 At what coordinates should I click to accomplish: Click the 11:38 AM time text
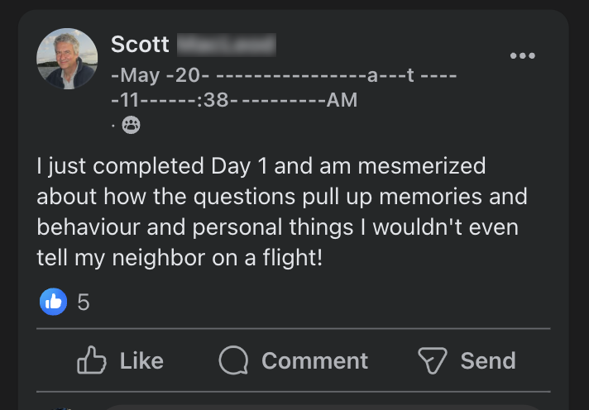click(x=234, y=100)
